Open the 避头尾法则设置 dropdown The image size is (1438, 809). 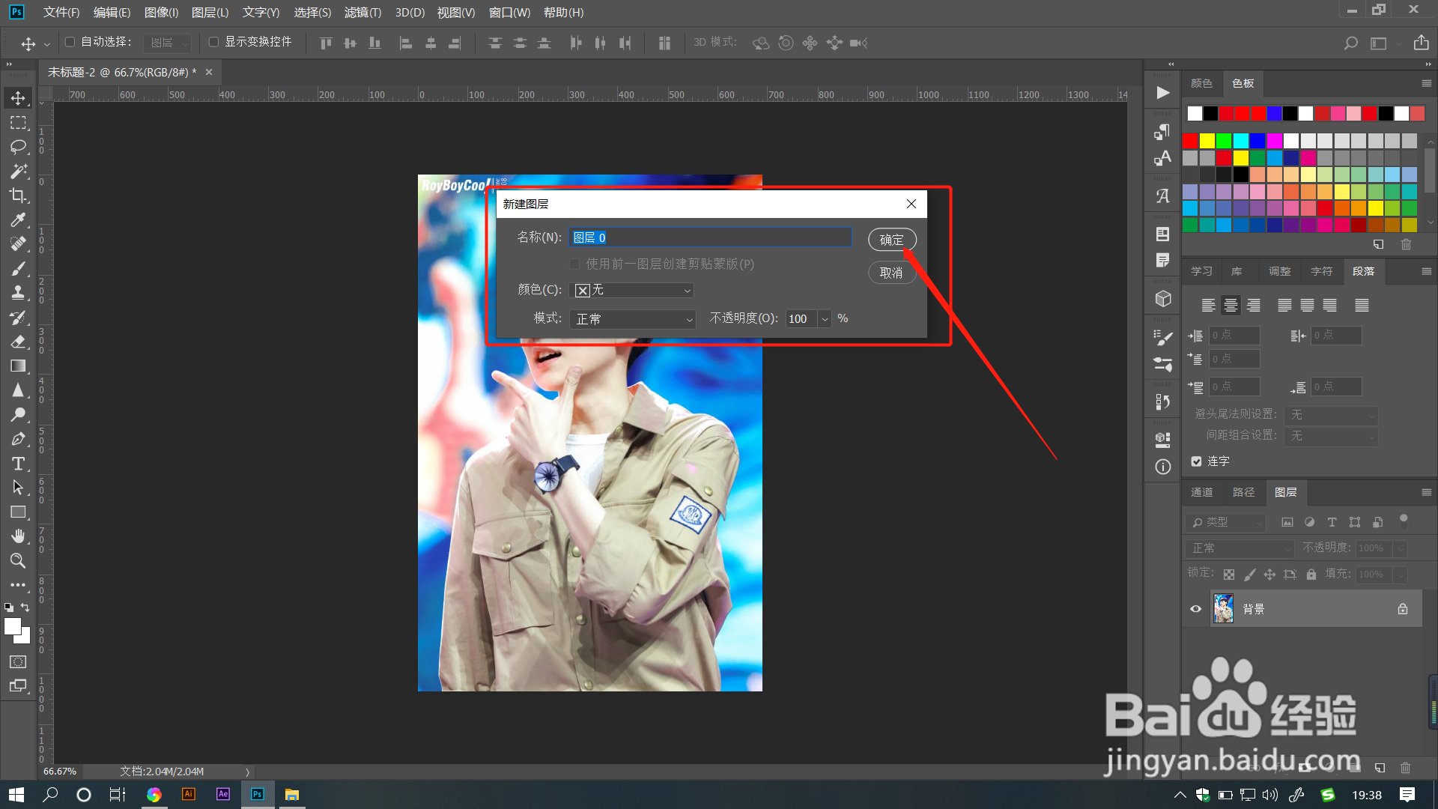click(1331, 415)
